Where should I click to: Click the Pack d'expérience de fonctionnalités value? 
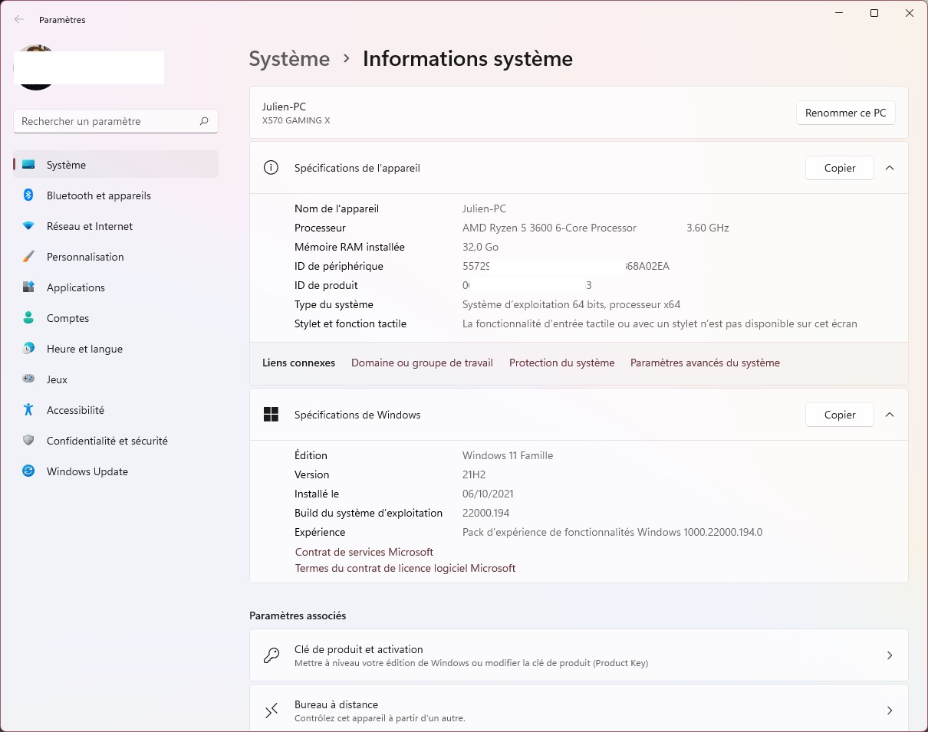click(x=612, y=532)
